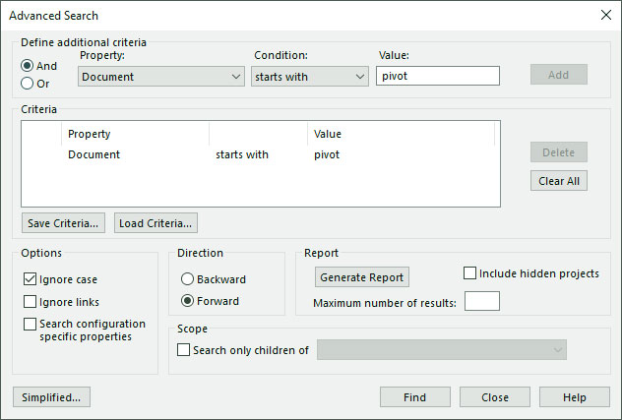Open the Property dropdown showing Document
This screenshot has width=622, height=420.
click(161, 77)
